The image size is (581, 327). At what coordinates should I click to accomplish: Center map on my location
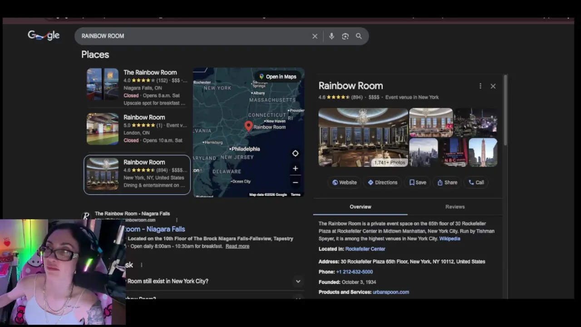coord(295,154)
